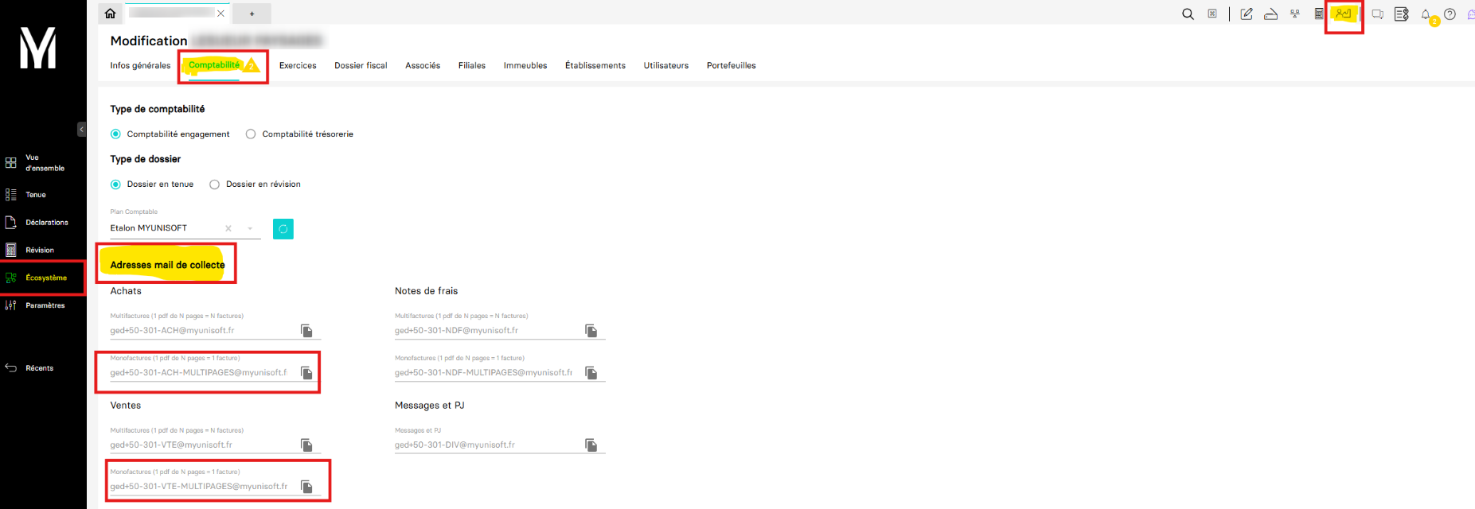Open the notifications bell icon
This screenshot has height=509, width=1475.
(x=1426, y=14)
